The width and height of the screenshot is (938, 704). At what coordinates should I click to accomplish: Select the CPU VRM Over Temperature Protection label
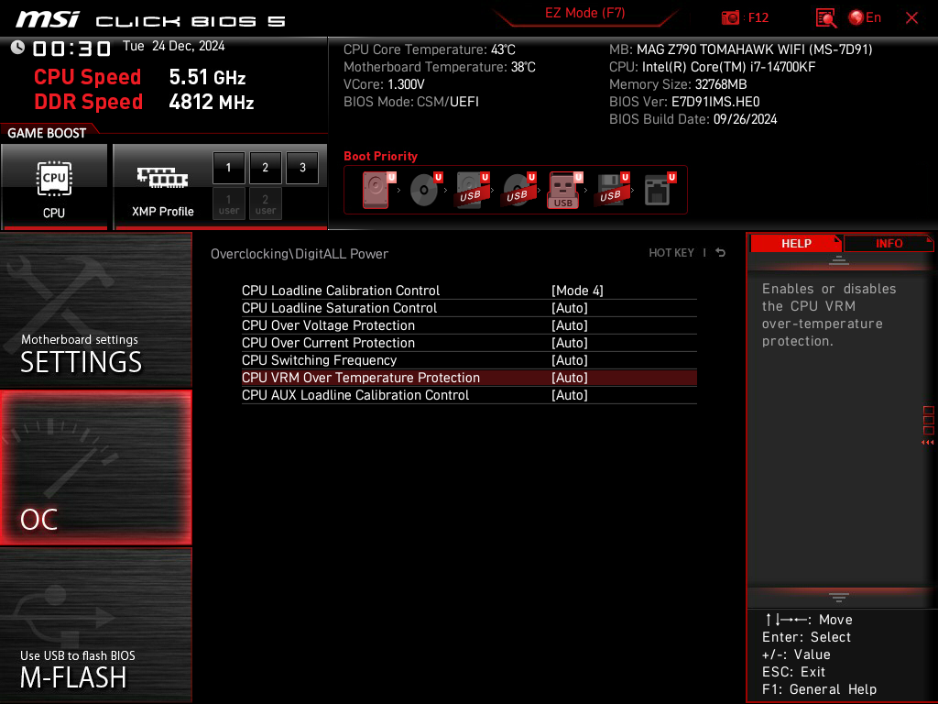tap(361, 377)
